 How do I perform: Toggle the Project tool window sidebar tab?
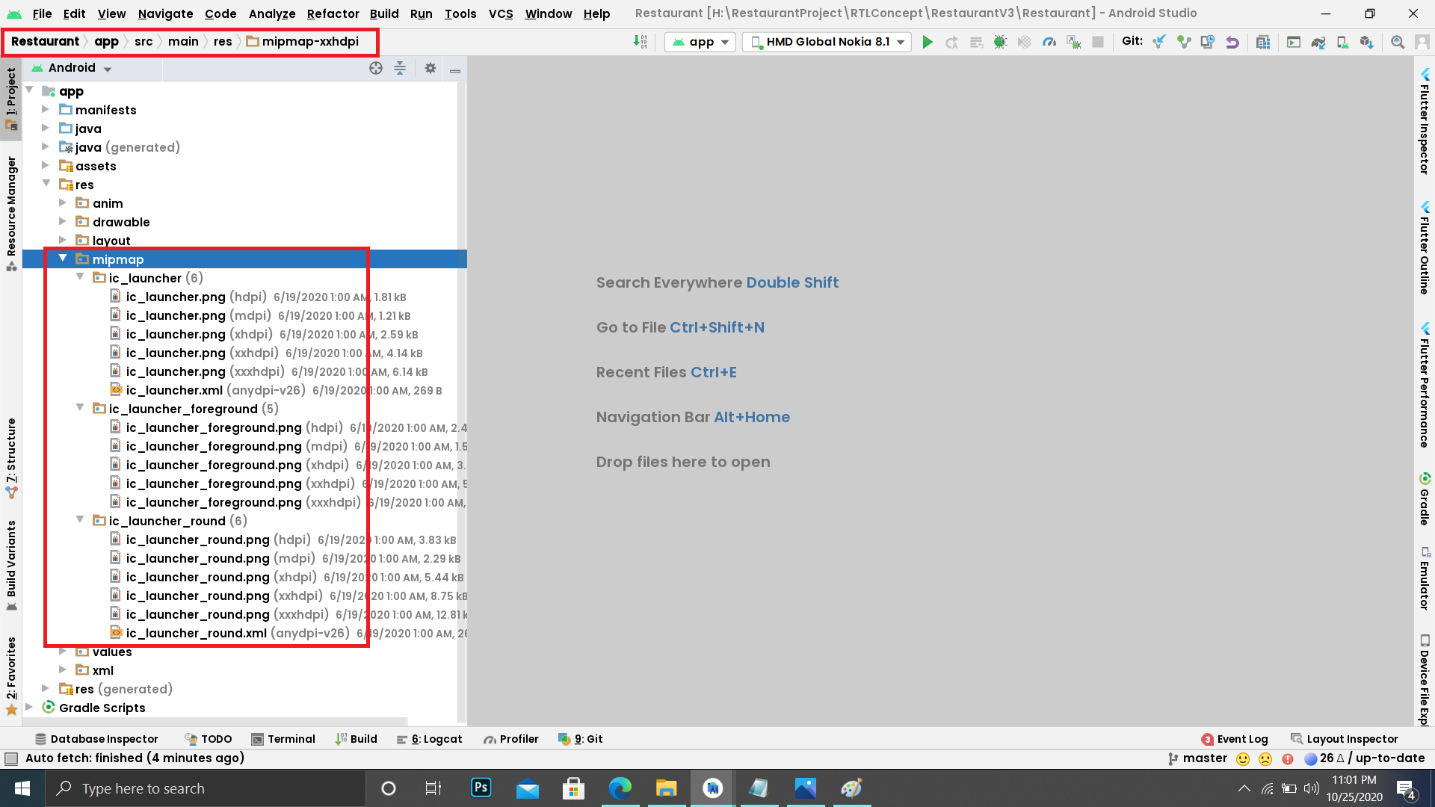click(x=11, y=97)
